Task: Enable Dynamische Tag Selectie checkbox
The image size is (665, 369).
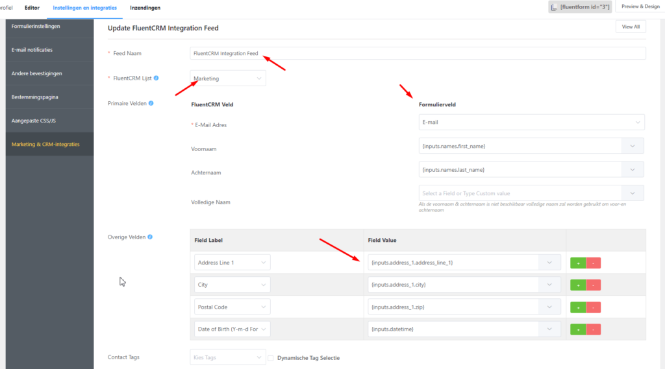Action: (271, 358)
